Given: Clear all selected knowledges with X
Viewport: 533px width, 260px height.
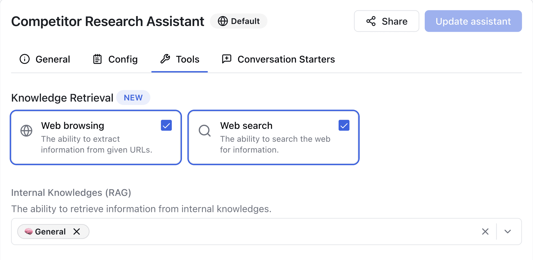Looking at the screenshot, I should coord(485,231).
